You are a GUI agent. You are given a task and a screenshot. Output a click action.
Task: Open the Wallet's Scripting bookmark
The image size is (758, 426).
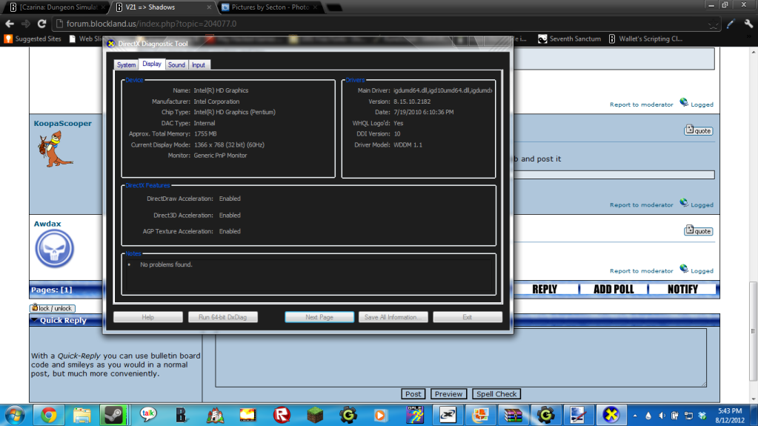click(x=645, y=39)
